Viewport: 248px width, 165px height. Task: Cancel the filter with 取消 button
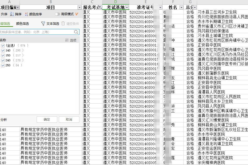click(x=69, y=119)
